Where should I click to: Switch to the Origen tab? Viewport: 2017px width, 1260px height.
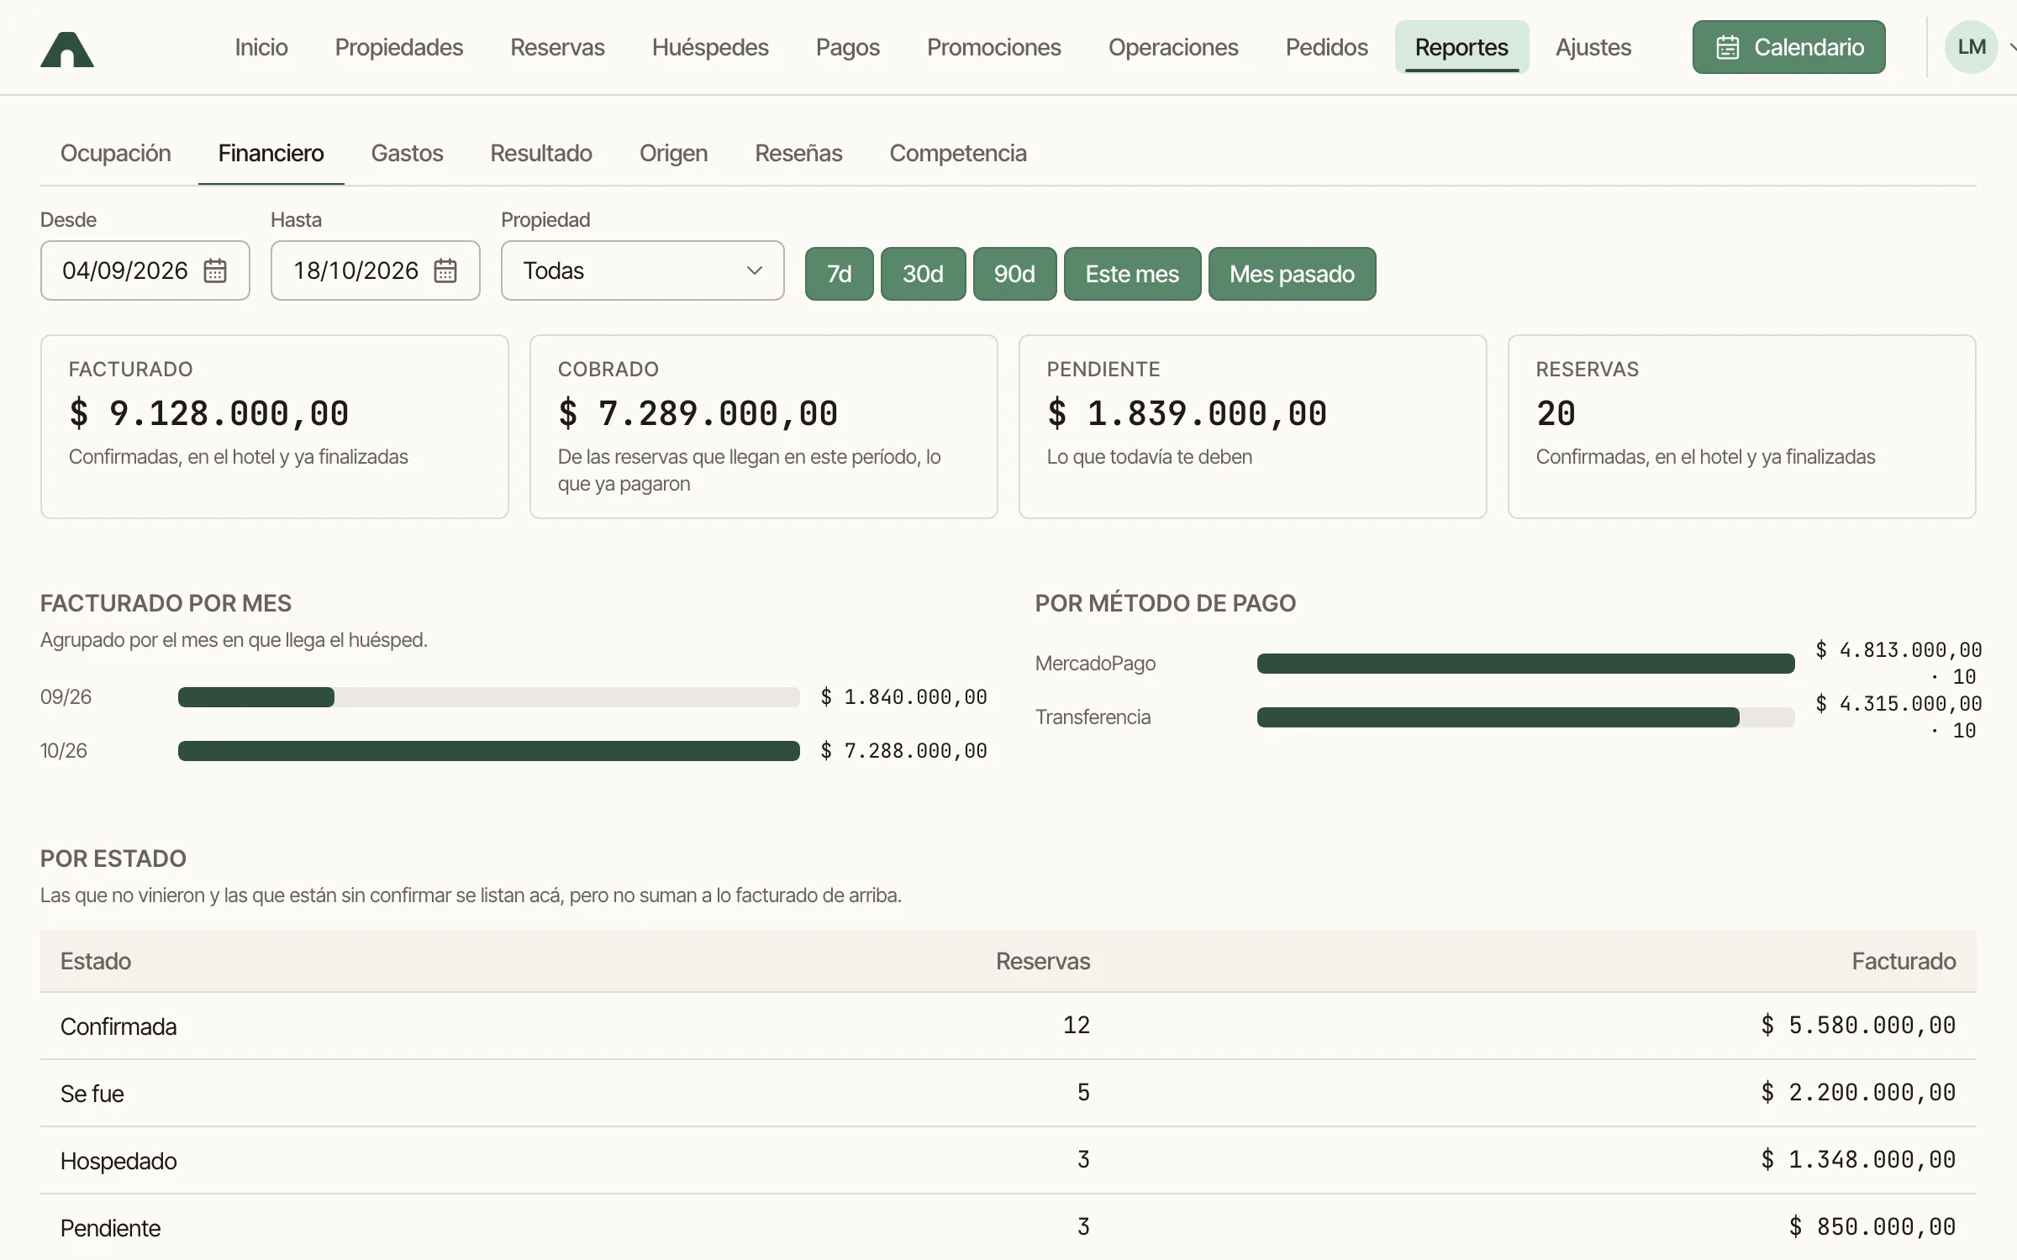673,153
